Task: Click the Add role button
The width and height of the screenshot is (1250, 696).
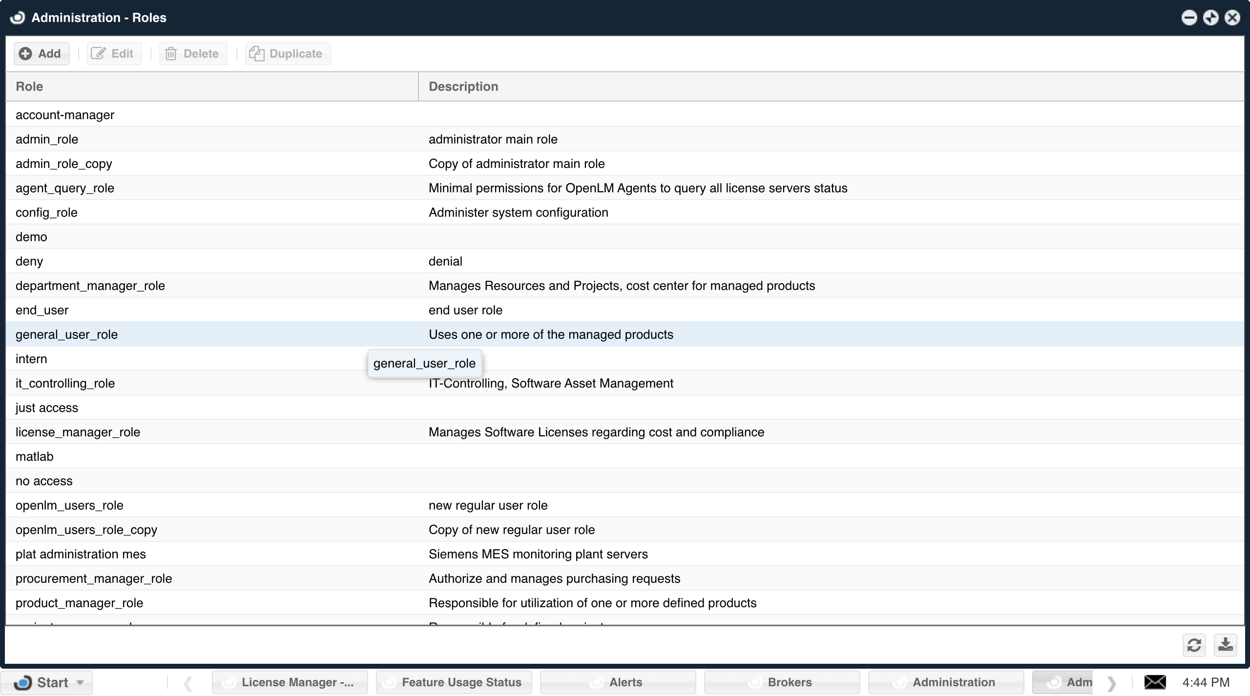Action: coord(42,54)
